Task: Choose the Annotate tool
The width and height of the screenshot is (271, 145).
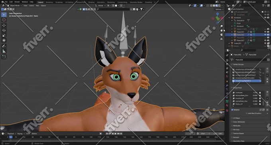Action: (x=4, y=46)
